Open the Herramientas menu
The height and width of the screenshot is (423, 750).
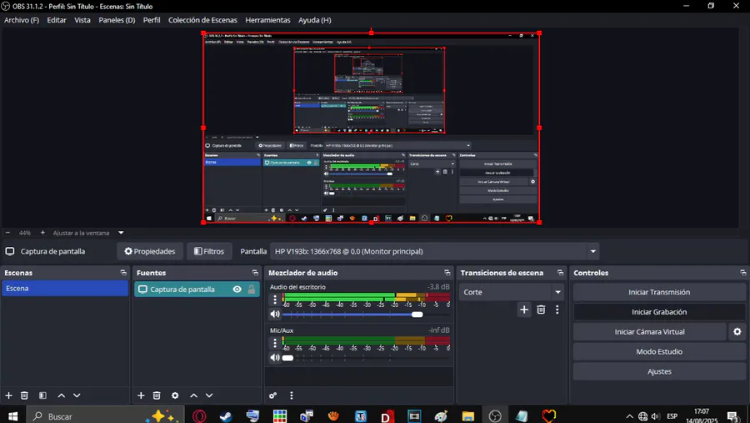(x=267, y=20)
